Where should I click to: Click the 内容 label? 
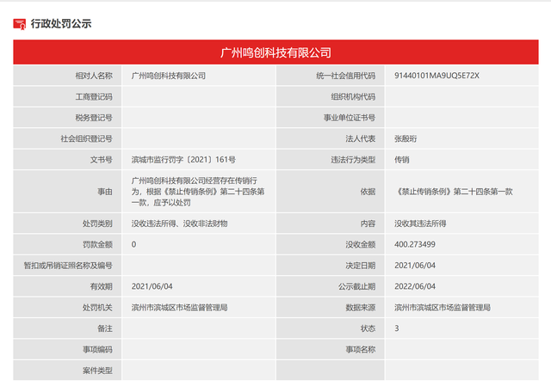(x=368, y=224)
